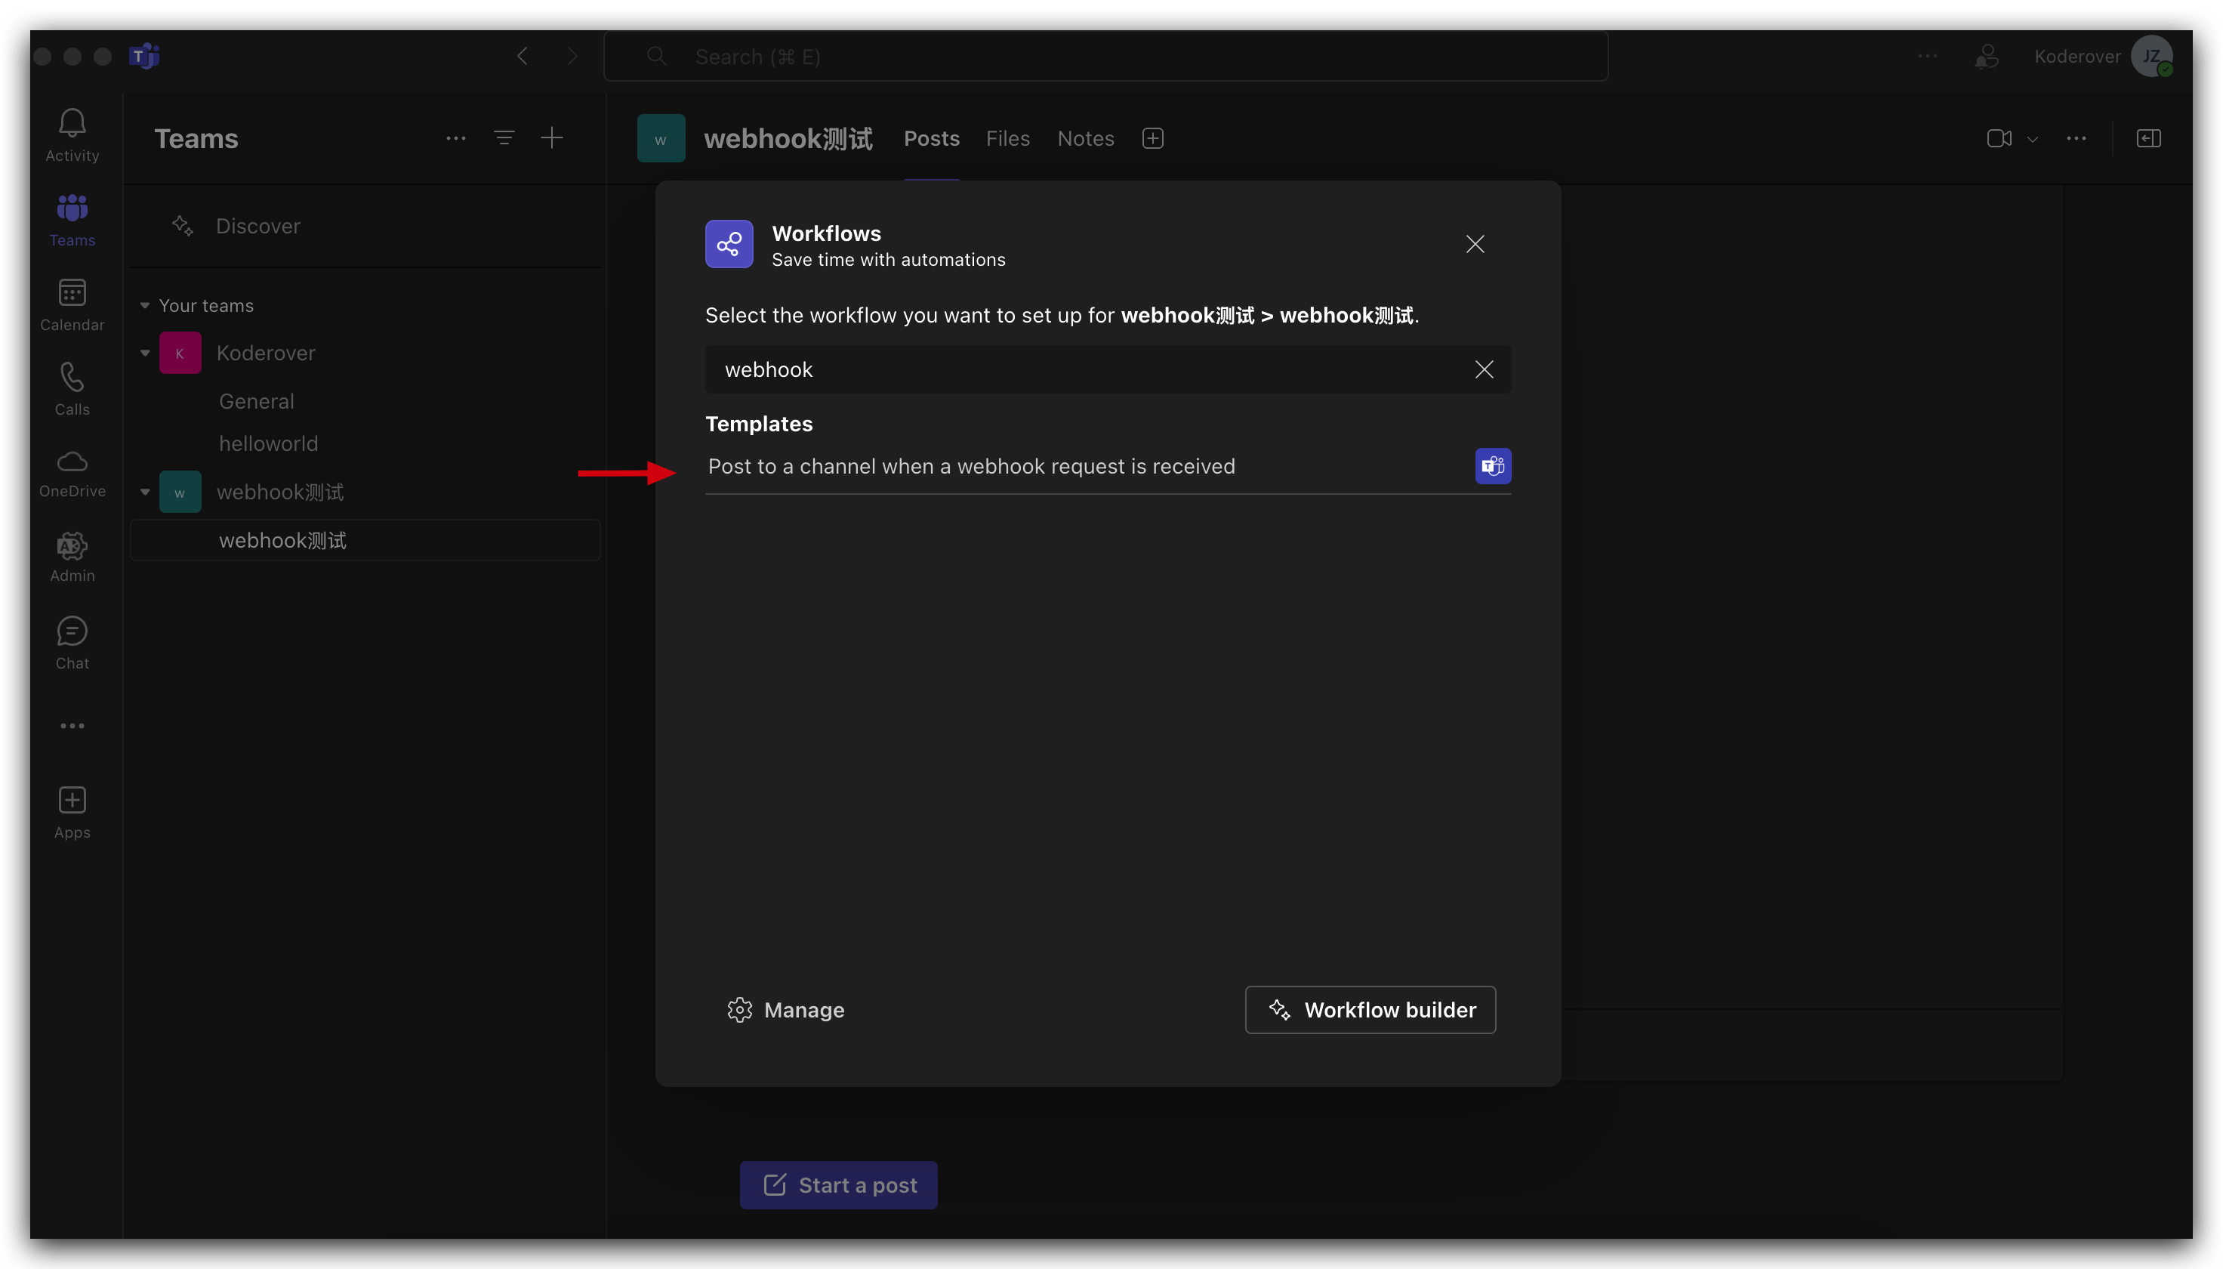Open OneDrive from the sidebar
The height and width of the screenshot is (1269, 2223).
coord(72,471)
